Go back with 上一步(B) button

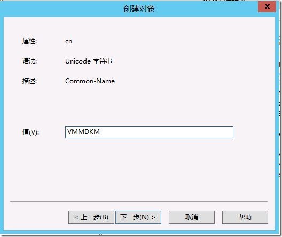tap(91, 217)
